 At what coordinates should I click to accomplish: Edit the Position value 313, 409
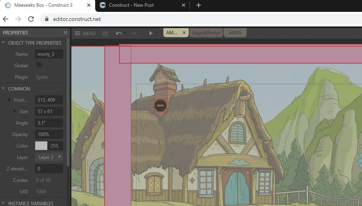click(49, 100)
